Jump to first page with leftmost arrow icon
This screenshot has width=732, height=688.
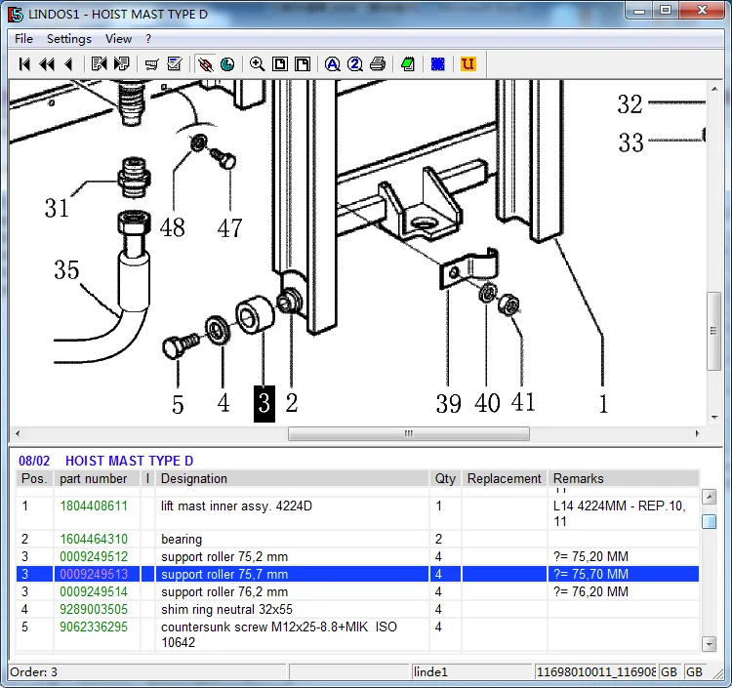pyautogui.click(x=25, y=64)
